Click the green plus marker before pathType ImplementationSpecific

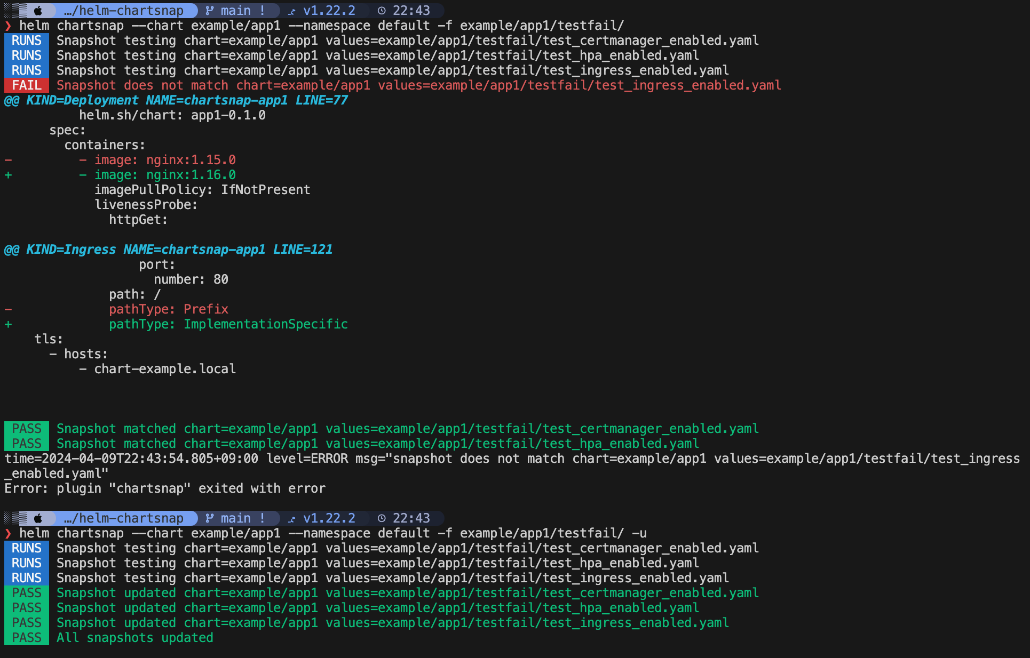(8, 324)
